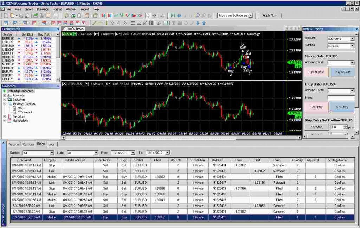Click the Y interval icon
The height and width of the screenshot is (228, 360).
(84, 23)
